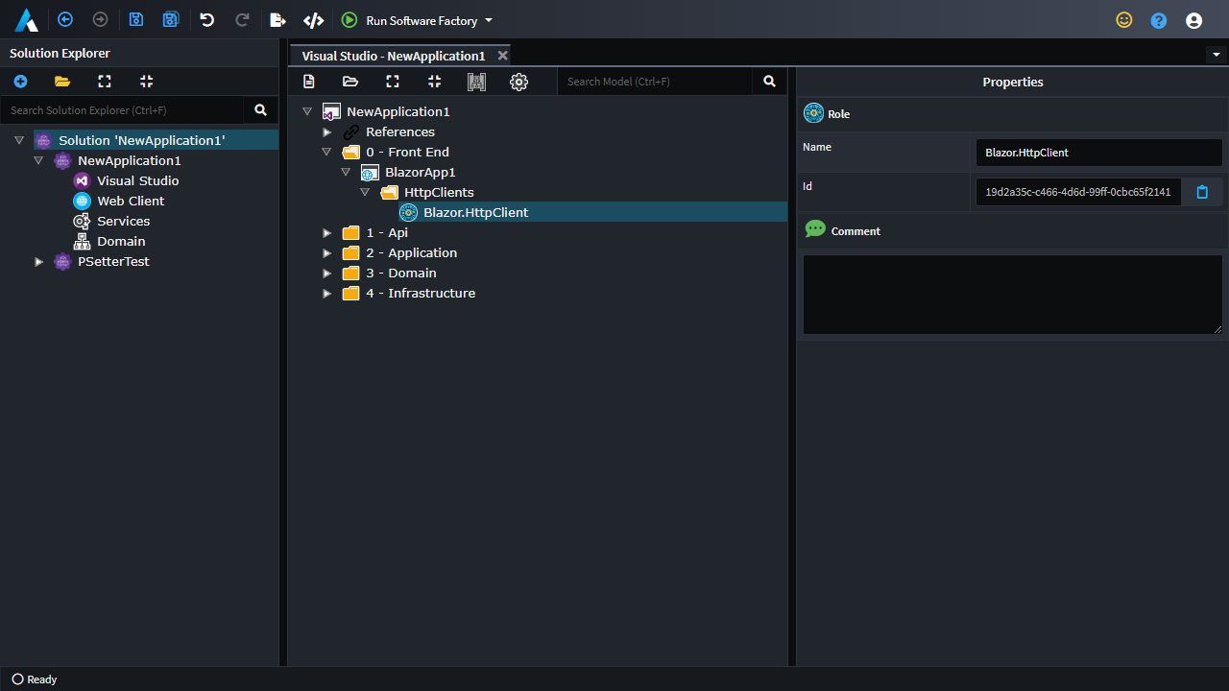Viewport: 1229px width, 691px height.
Task: Open Web Client designer item
Action: tap(130, 201)
